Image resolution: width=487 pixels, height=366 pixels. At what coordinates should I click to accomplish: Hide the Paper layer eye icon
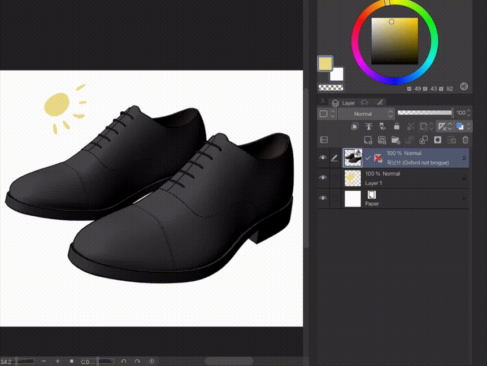pyautogui.click(x=323, y=198)
